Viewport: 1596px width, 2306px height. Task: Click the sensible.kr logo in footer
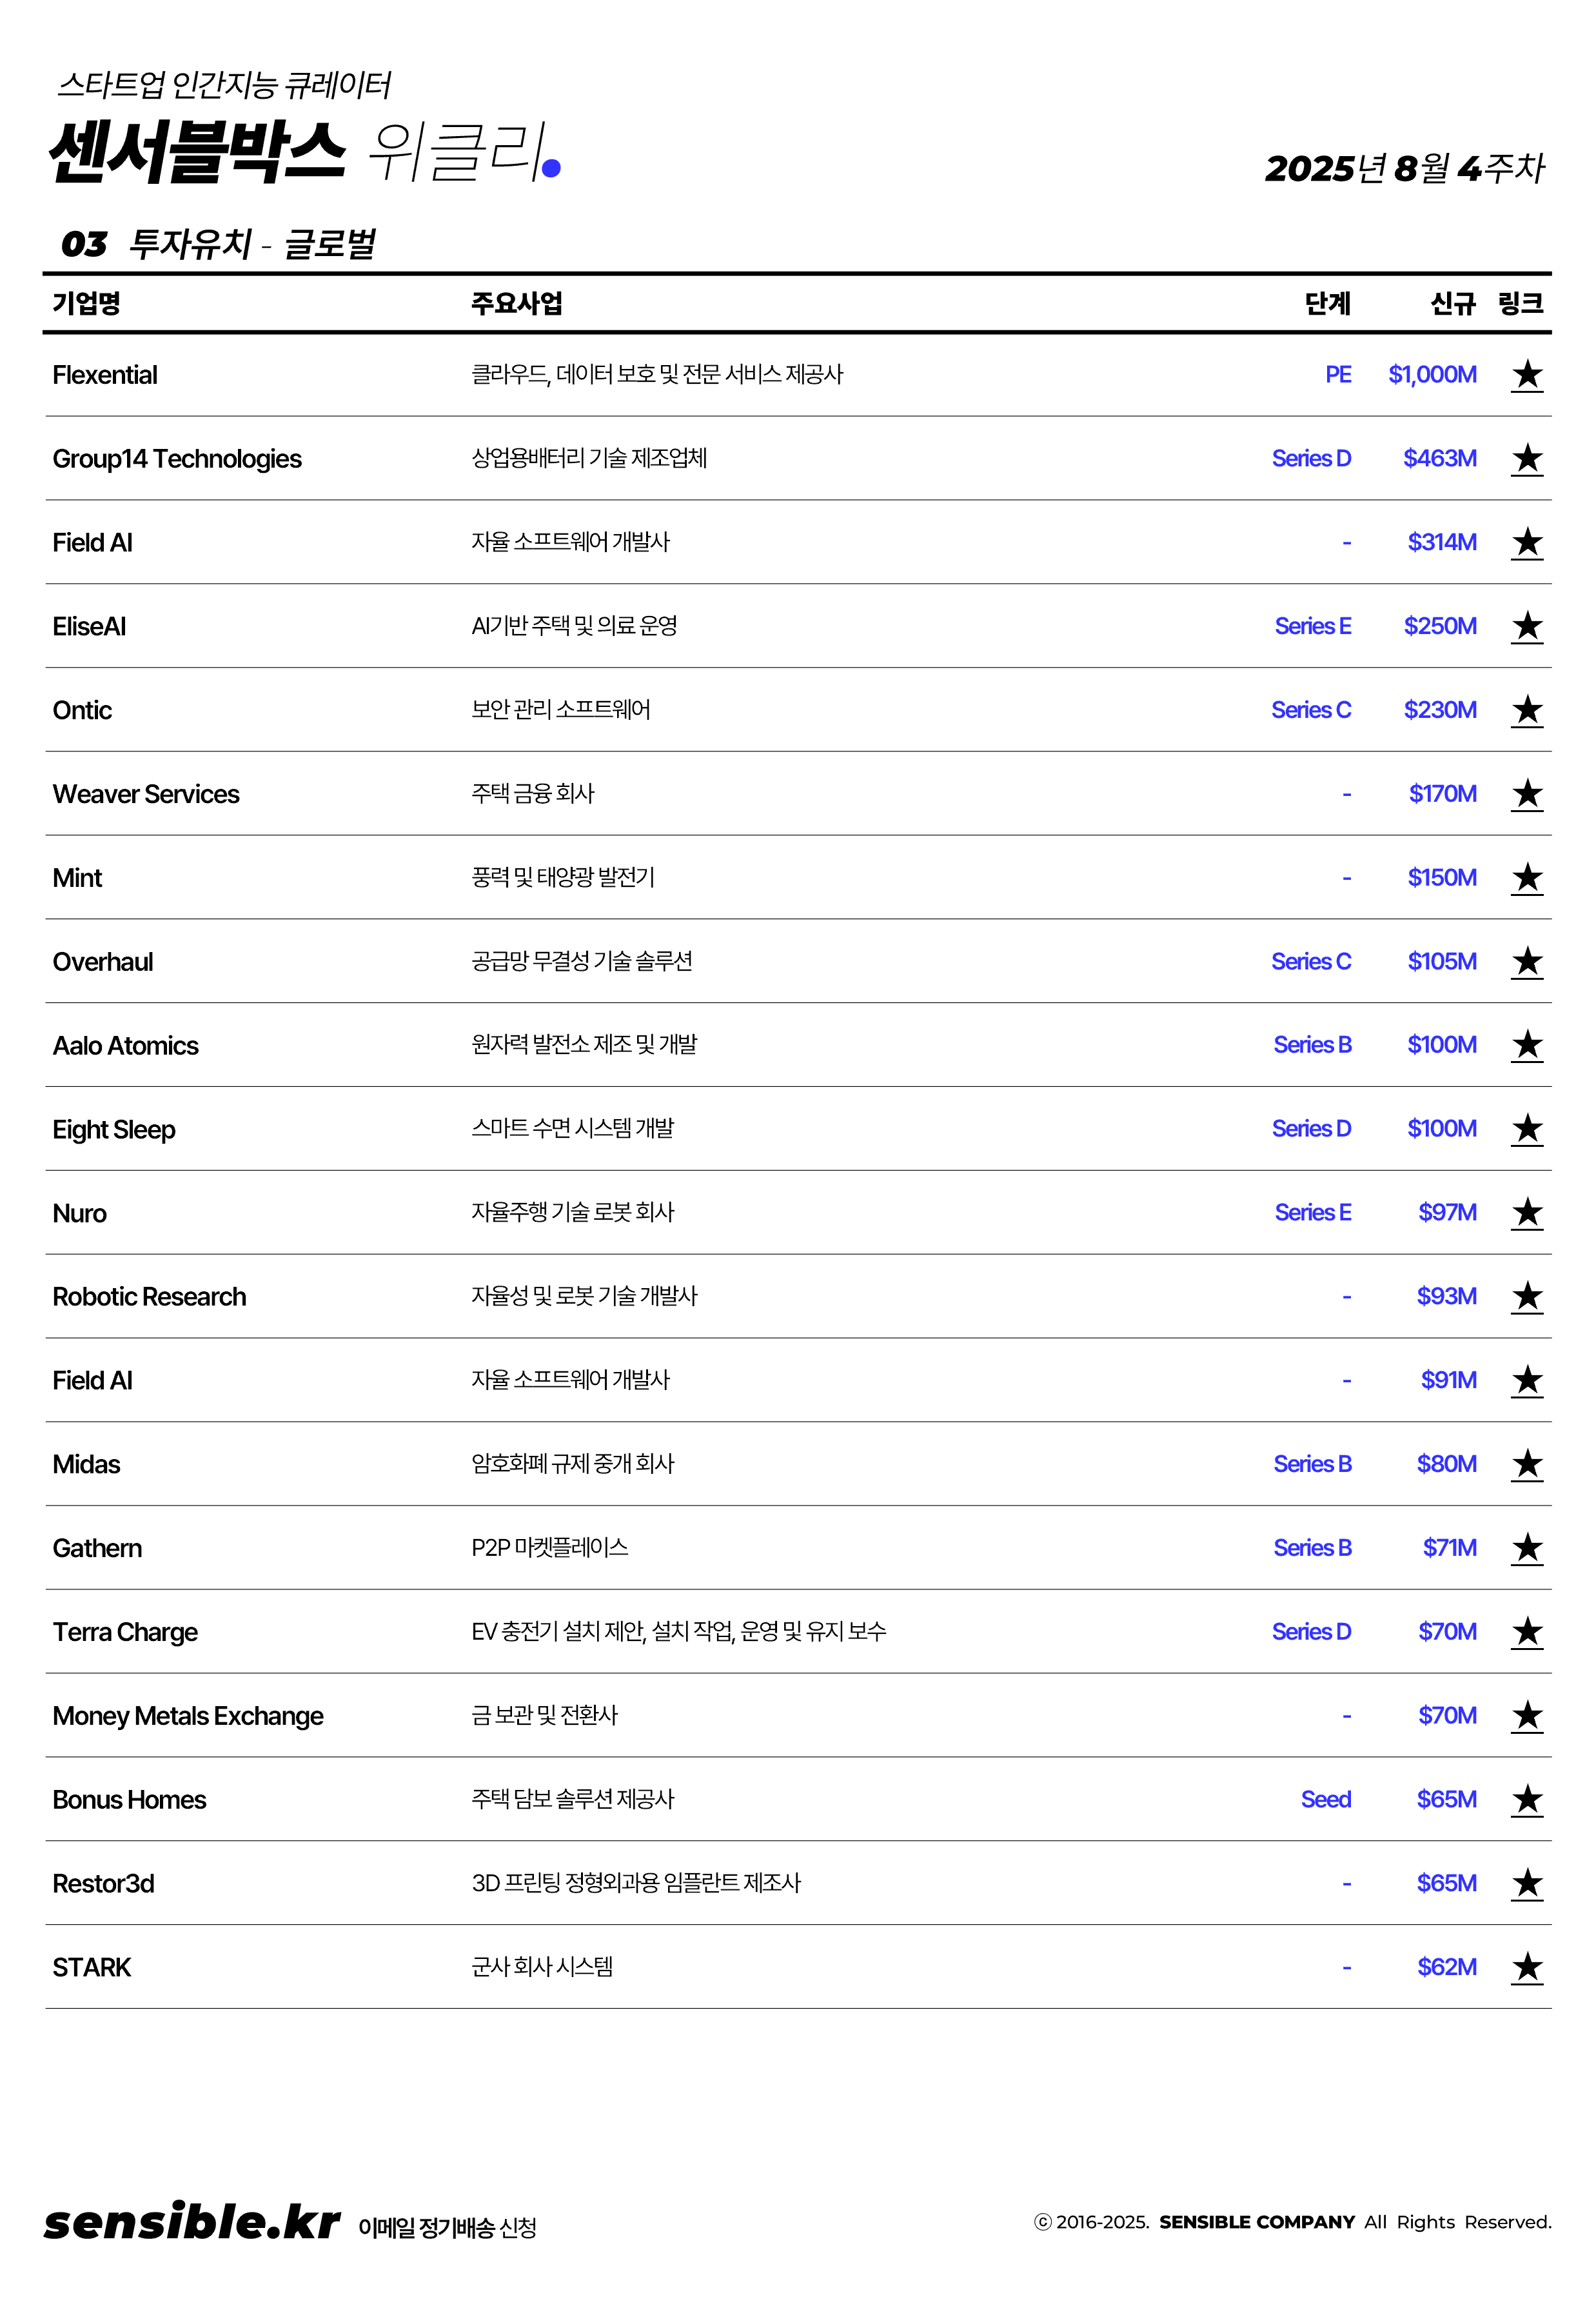click(x=192, y=2222)
